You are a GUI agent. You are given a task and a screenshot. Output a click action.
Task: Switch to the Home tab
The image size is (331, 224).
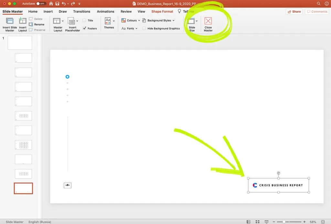click(33, 11)
